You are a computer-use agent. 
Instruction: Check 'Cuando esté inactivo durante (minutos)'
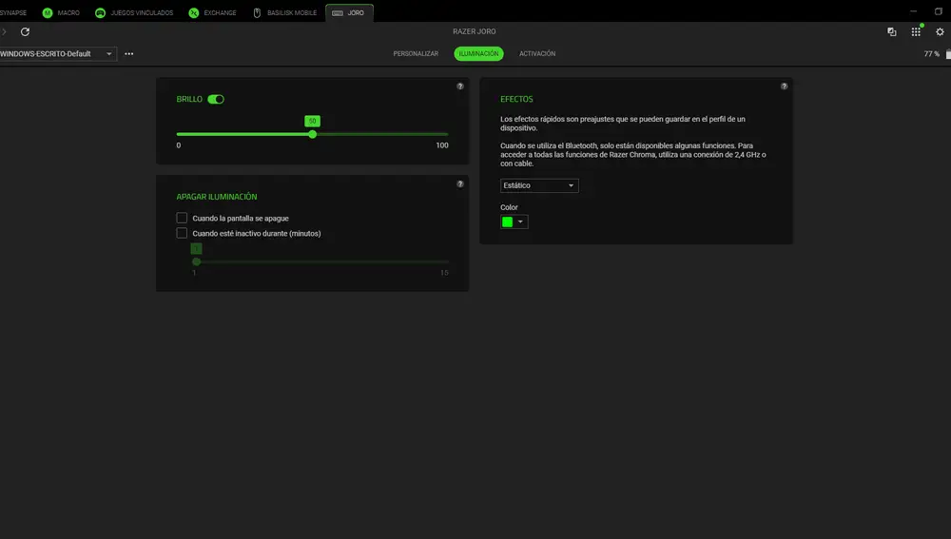[x=182, y=233]
